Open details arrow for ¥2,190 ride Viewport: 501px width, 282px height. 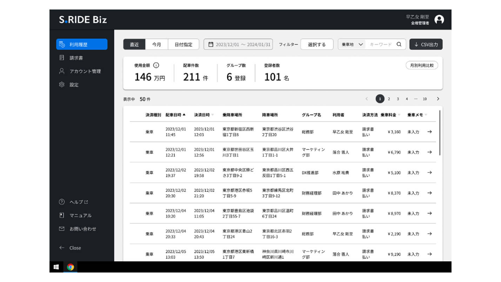click(429, 234)
